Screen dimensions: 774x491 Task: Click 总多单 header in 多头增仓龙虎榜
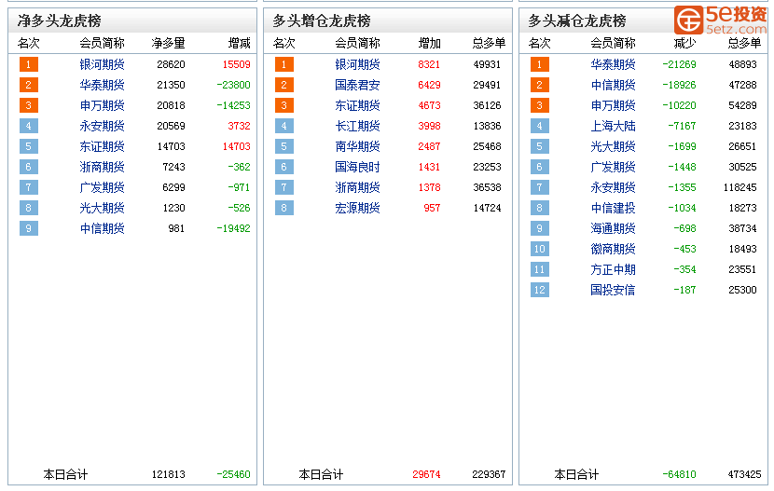click(490, 44)
